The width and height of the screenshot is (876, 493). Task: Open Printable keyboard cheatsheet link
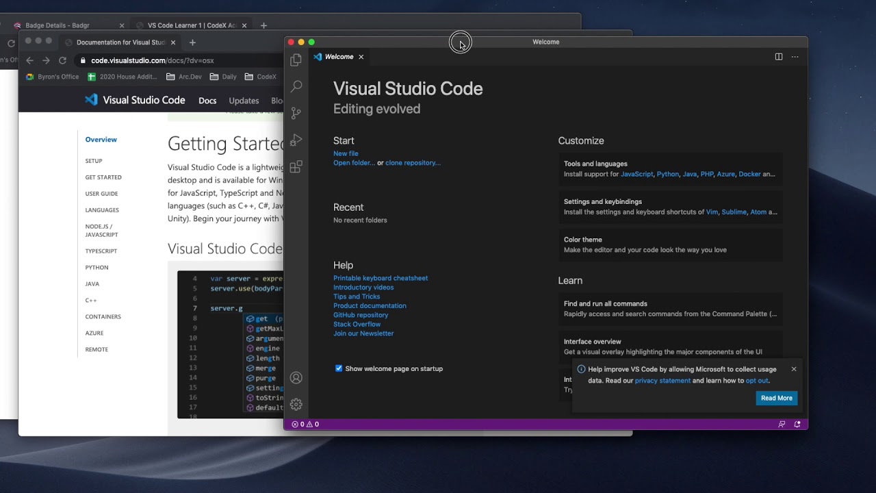tap(381, 278)
